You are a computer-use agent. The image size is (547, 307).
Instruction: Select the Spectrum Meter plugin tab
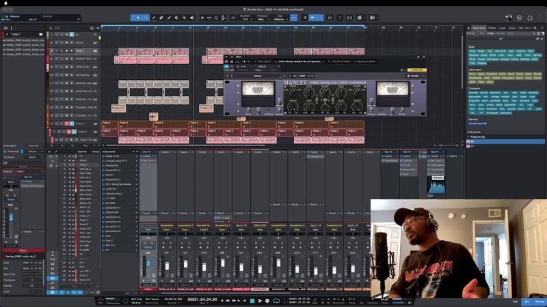(x=365, y=61)
